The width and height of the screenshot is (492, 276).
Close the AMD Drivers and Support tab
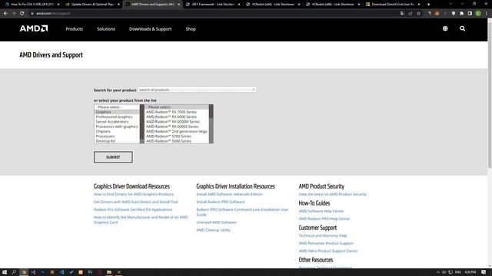(x=179, y=5)
